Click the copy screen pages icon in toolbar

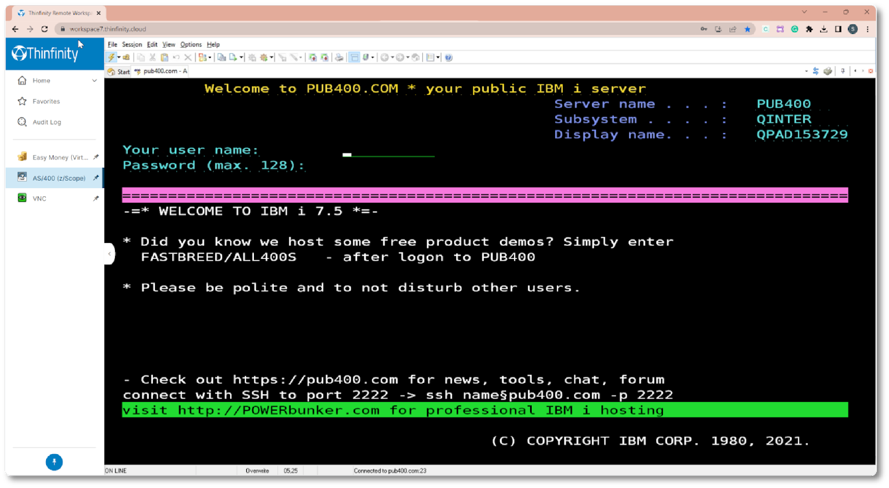222,57
